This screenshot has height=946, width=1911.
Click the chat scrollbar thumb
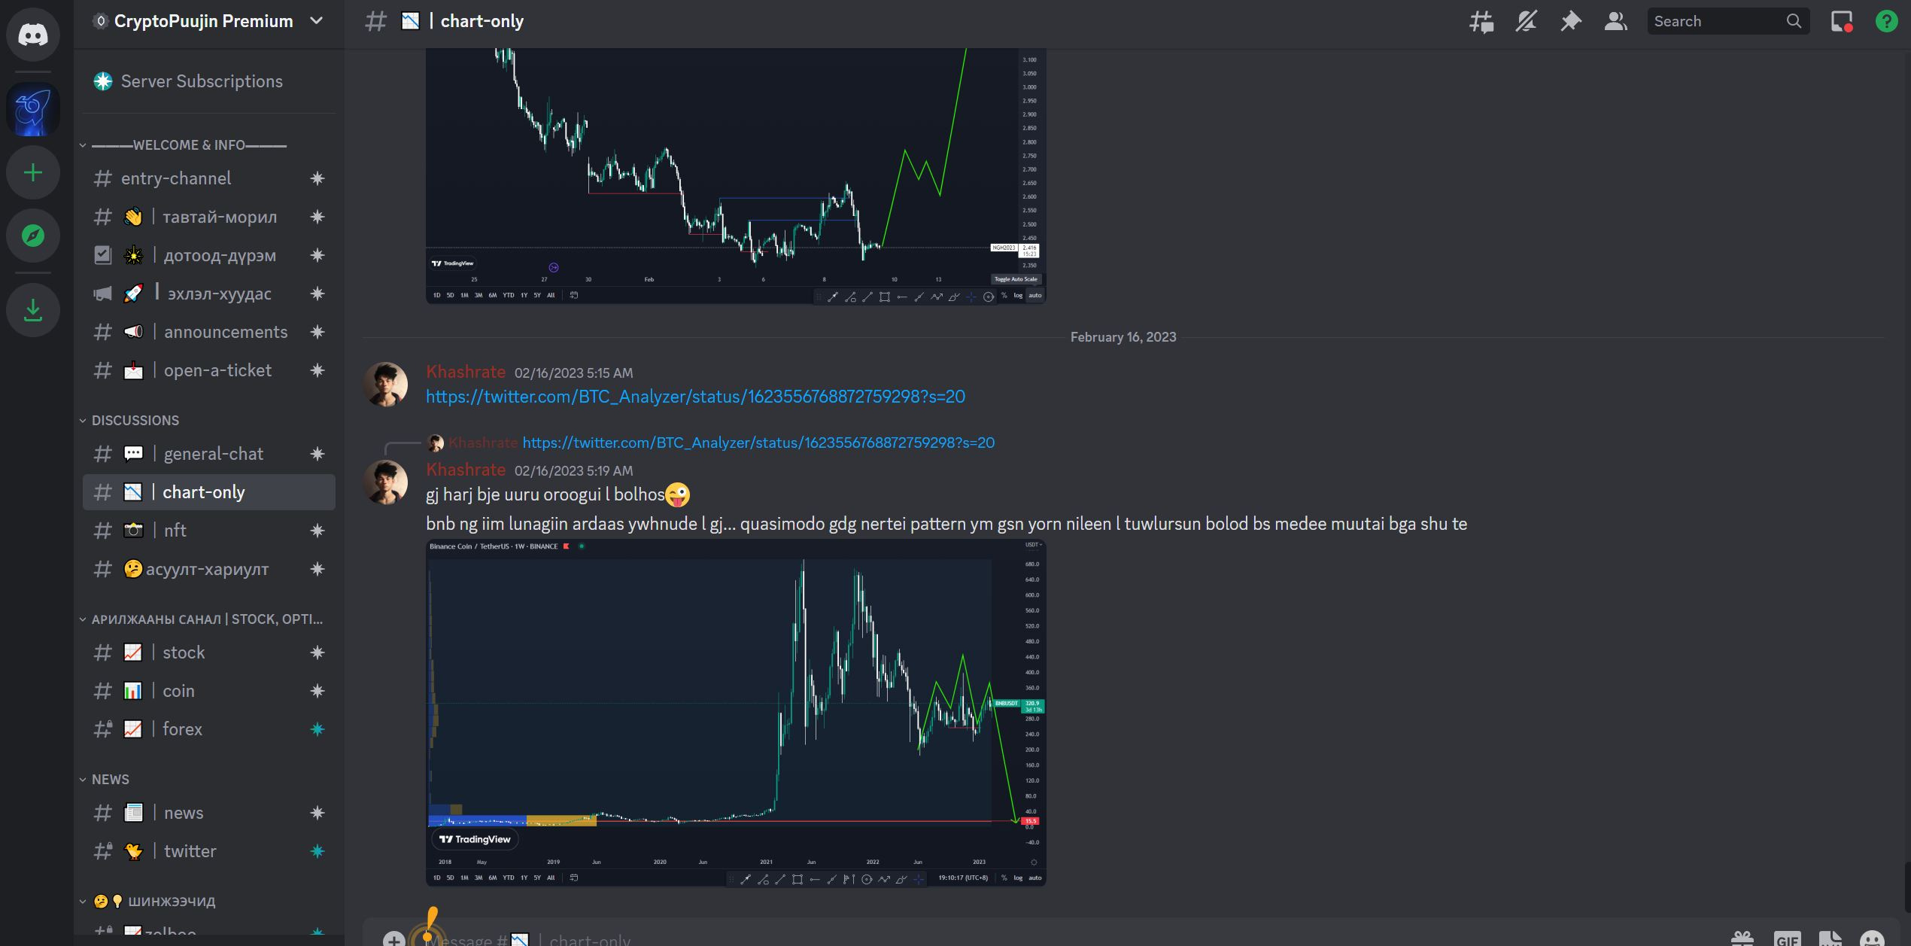click(1906, 888)
